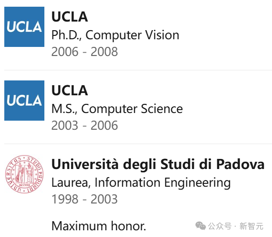
Task: Select the Ph.D., Computer Vision degree text
Action: [x=115, y=35]
